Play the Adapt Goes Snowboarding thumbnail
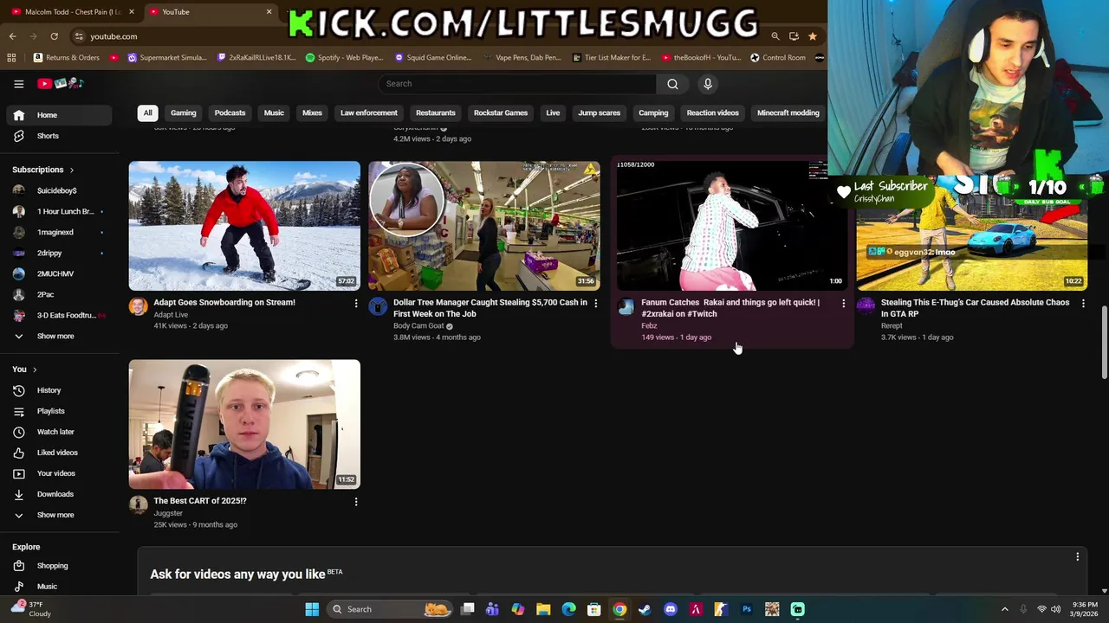The height and width of the screenshot is (623, 1109). tap(244, 226)
